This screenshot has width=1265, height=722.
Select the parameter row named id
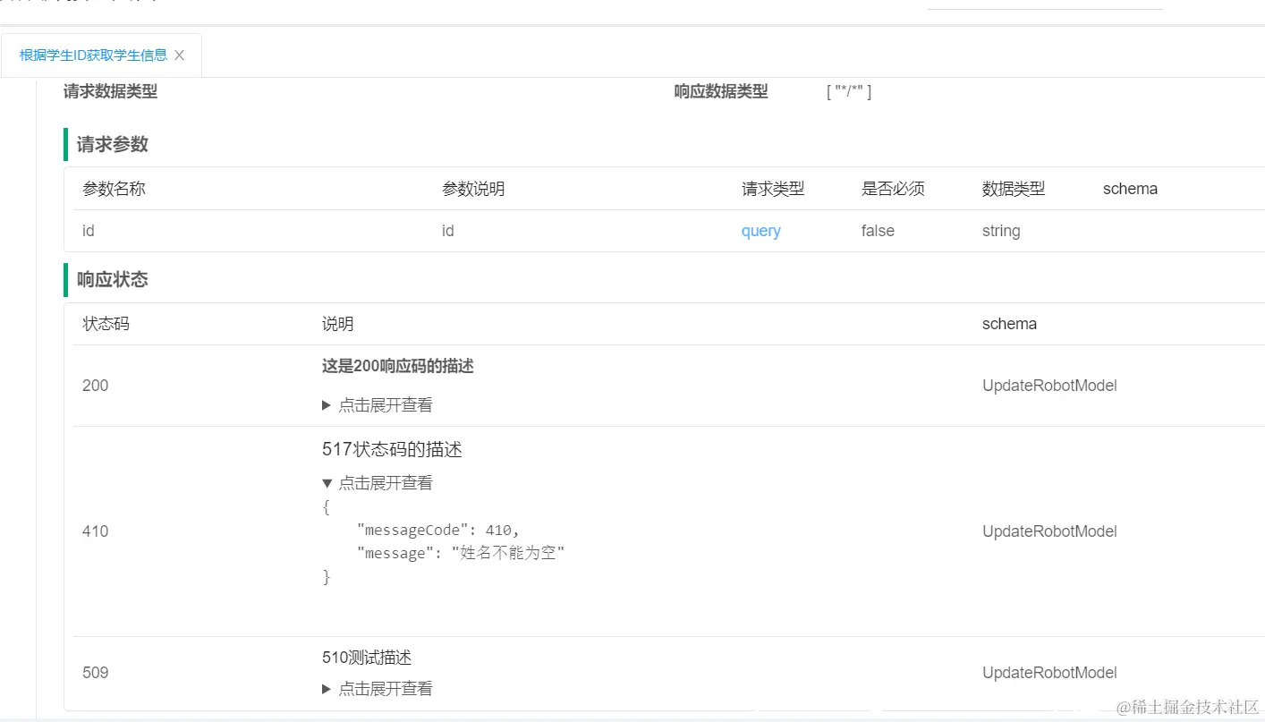coord(88,231)
